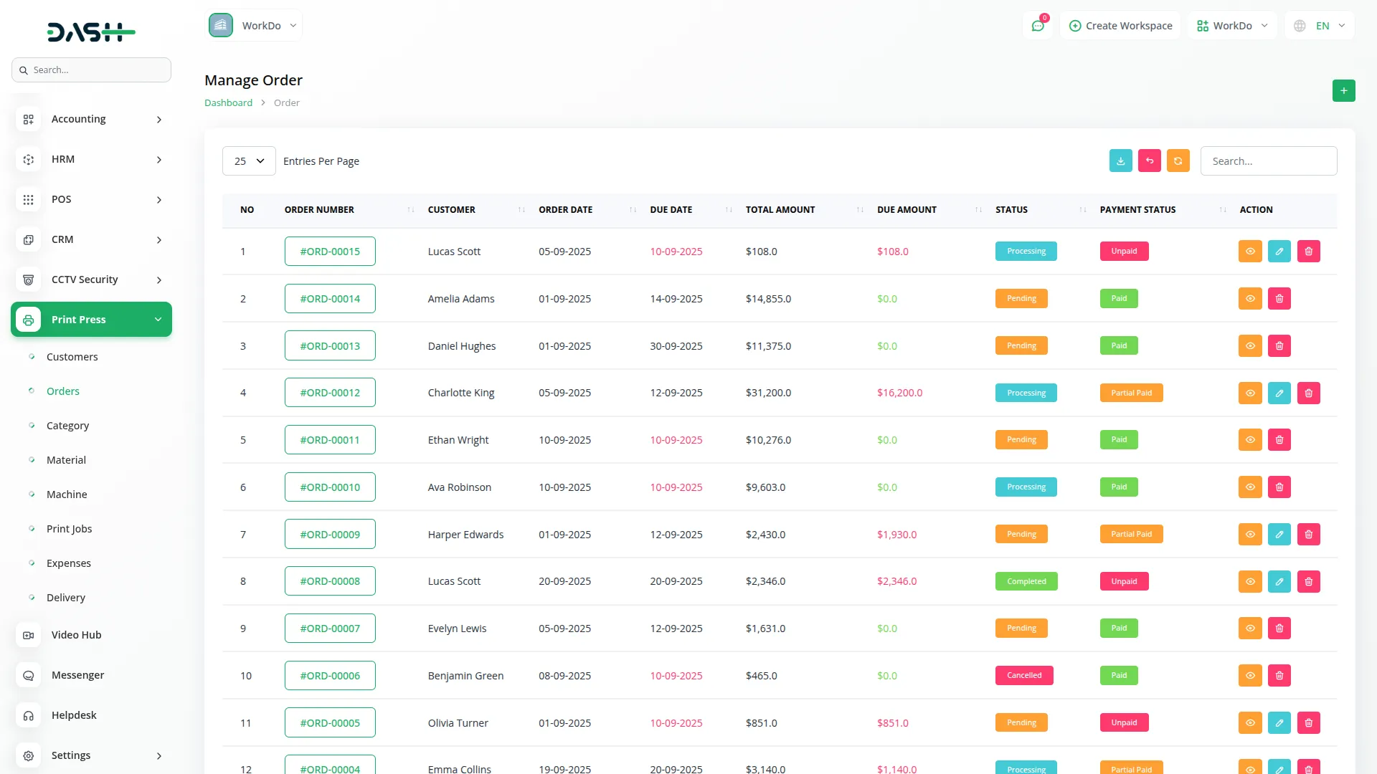Viewport: 1377px width, 774px height.
Task: View Harper Edwards order with eye icon
Action: 1249,535
